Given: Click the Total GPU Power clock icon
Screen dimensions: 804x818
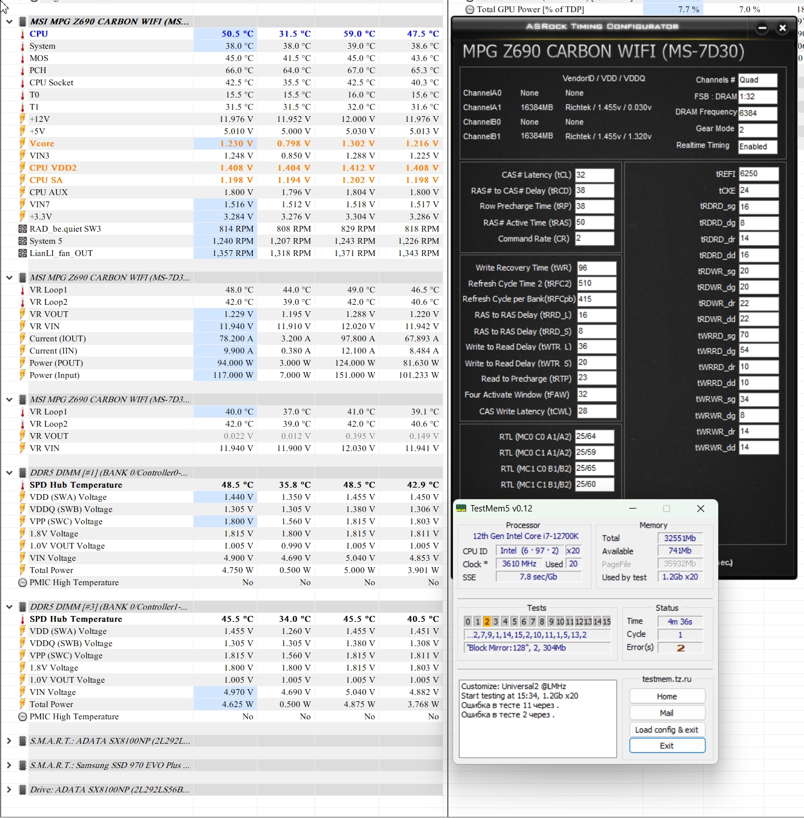Looking at the screenshot, I should click(470, 9).
